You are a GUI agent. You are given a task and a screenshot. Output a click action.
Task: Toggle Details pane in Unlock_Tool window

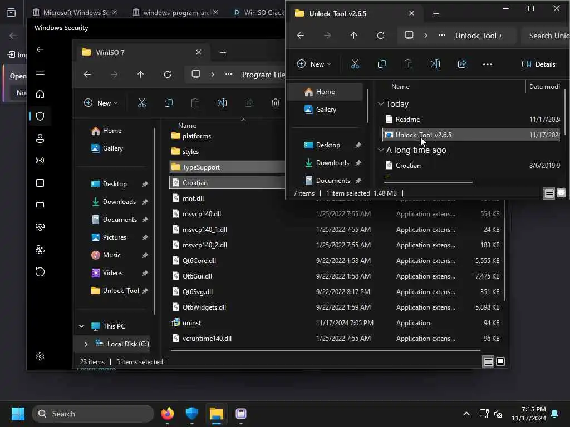tap(539, 64)
